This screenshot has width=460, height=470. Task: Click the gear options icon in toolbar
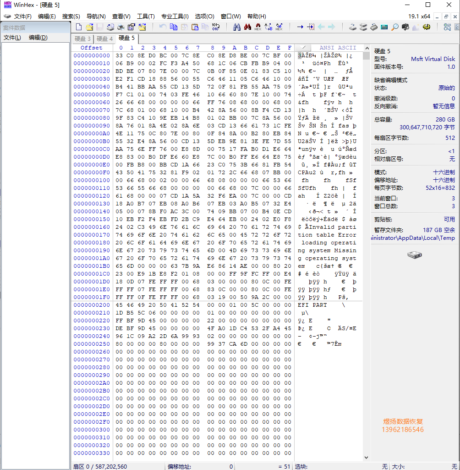[427, 27]
